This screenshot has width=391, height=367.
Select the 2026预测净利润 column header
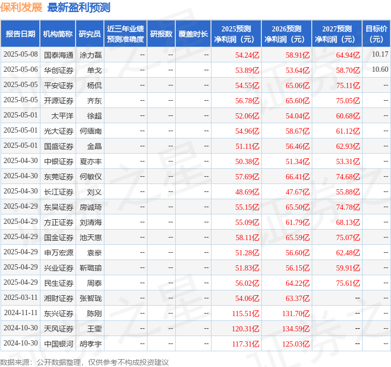pyautogui.click(x=287, y=34)
